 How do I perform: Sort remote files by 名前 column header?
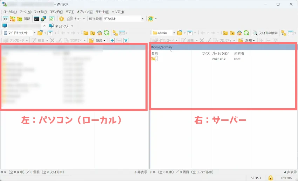coord(171,53)
